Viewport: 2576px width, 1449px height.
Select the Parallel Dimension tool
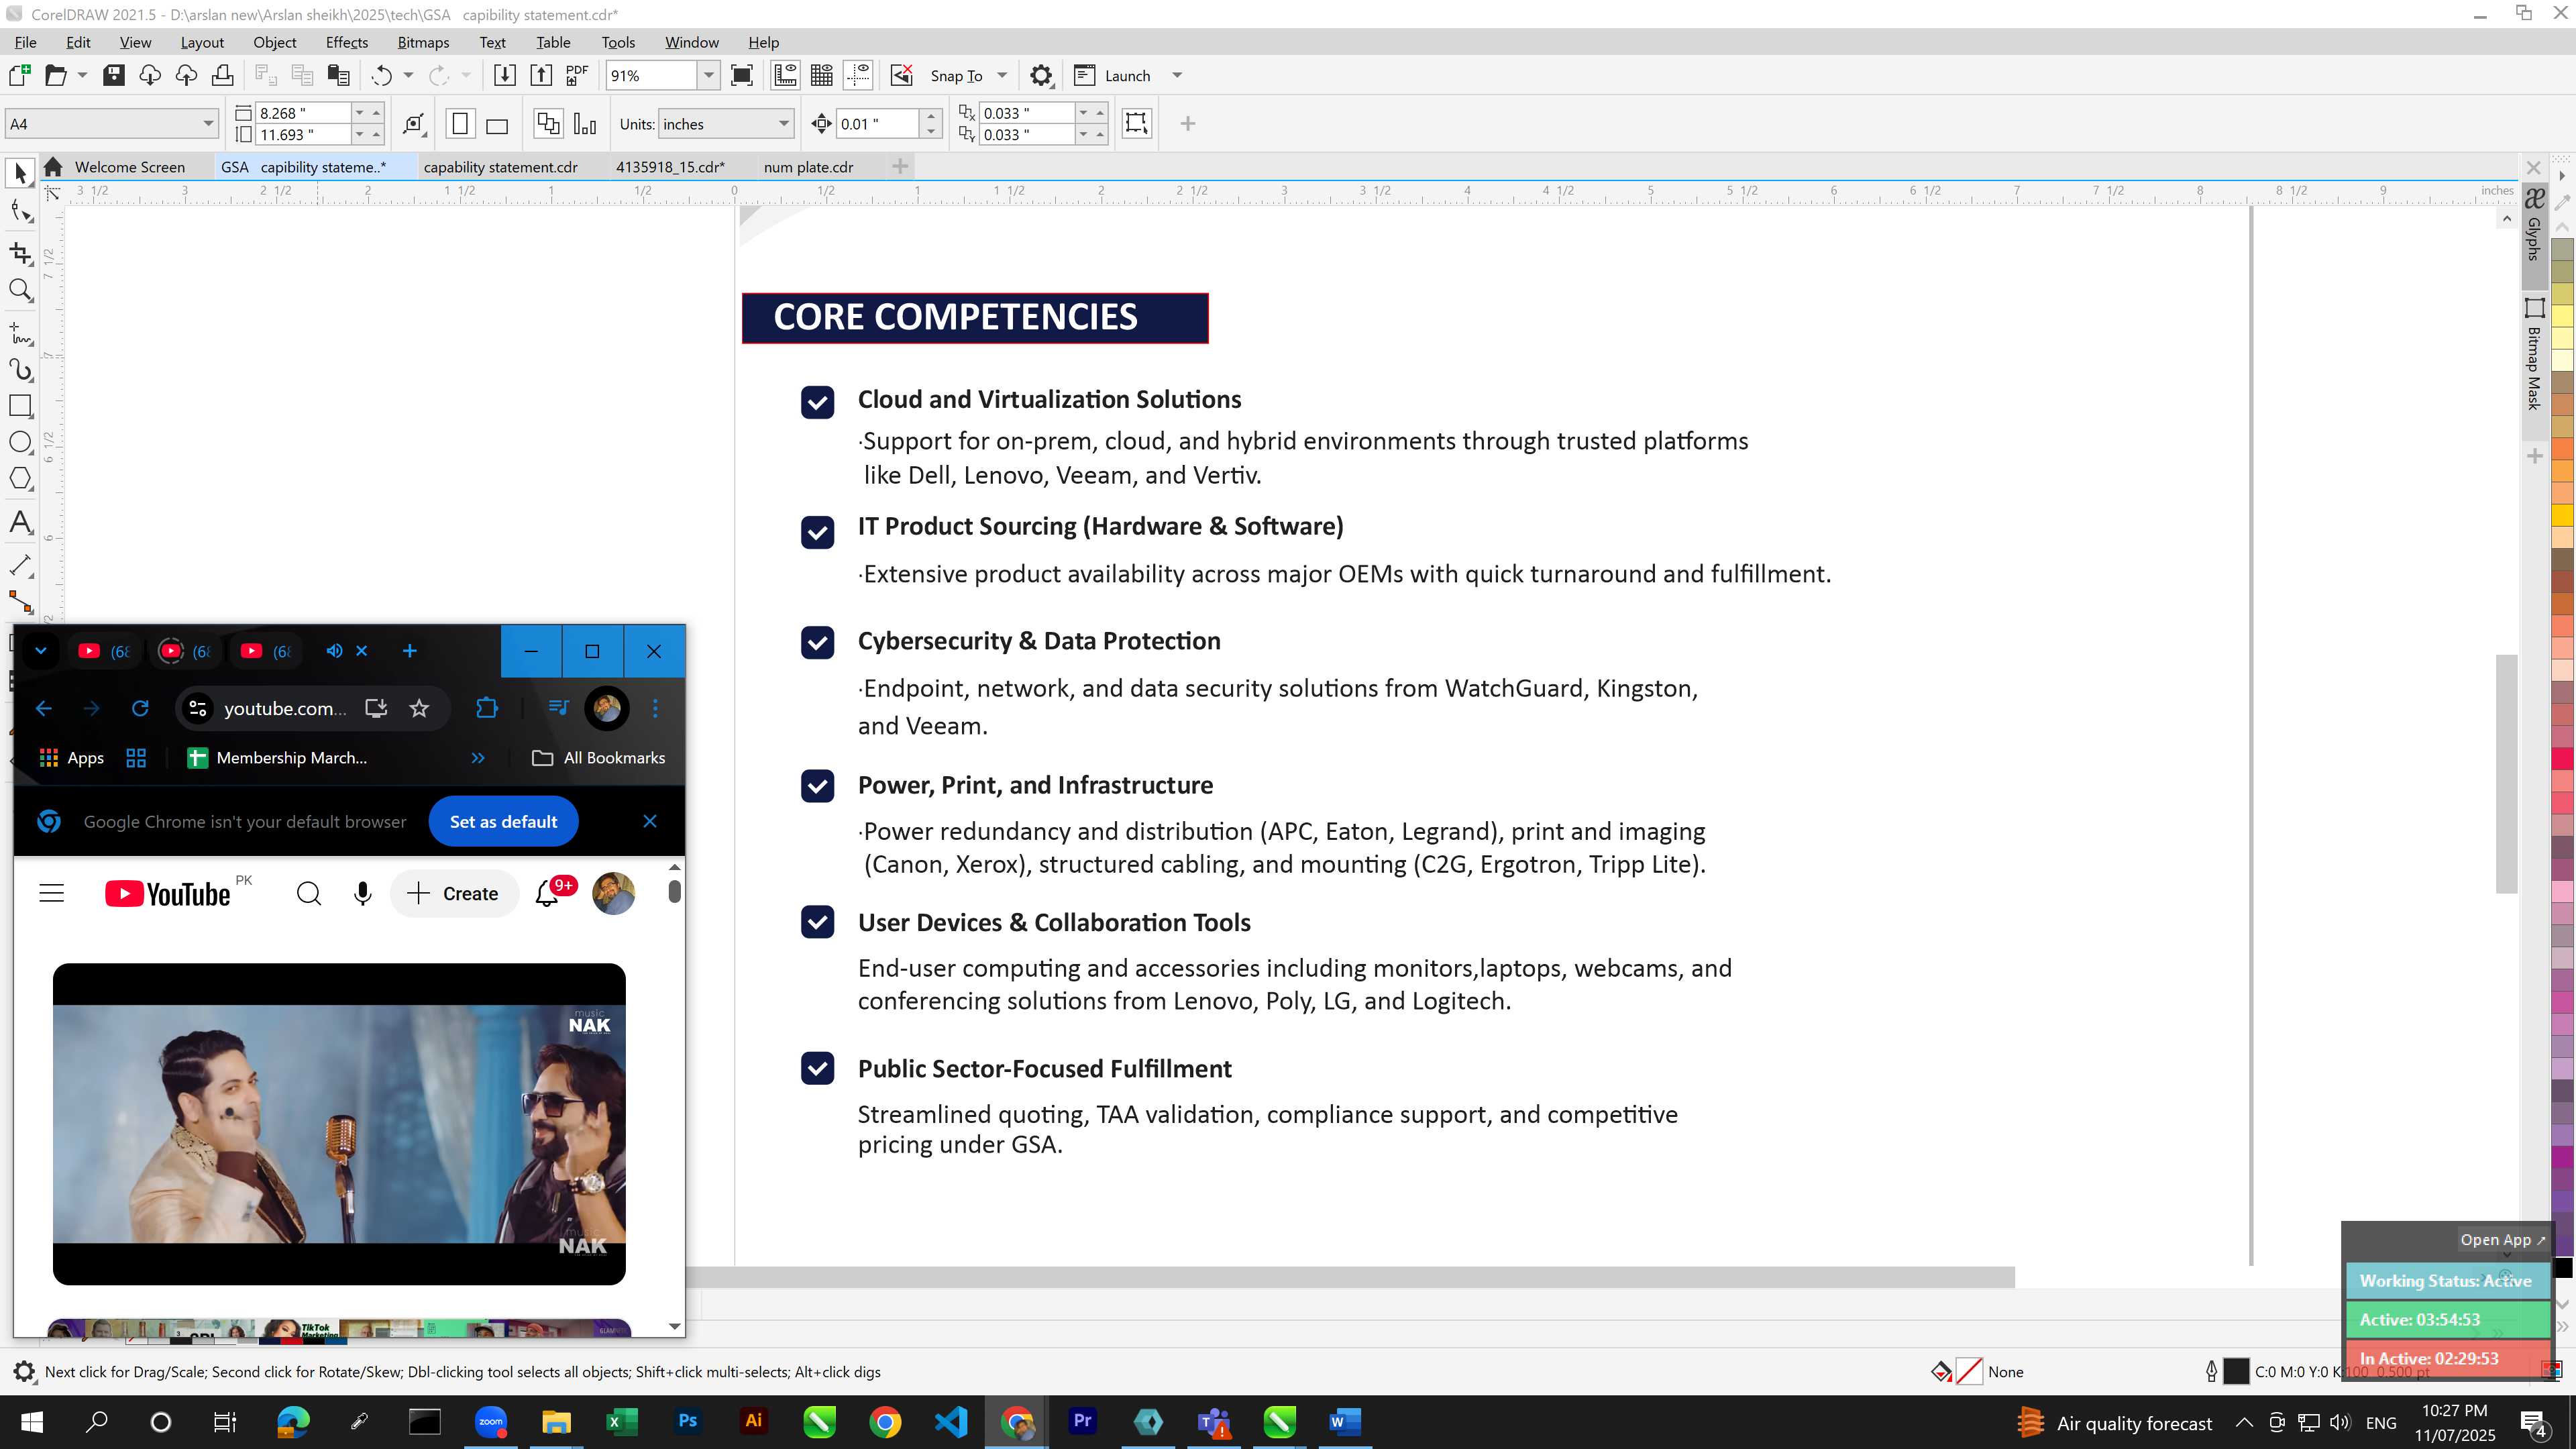pyautogui.click(x=20, y=565)
